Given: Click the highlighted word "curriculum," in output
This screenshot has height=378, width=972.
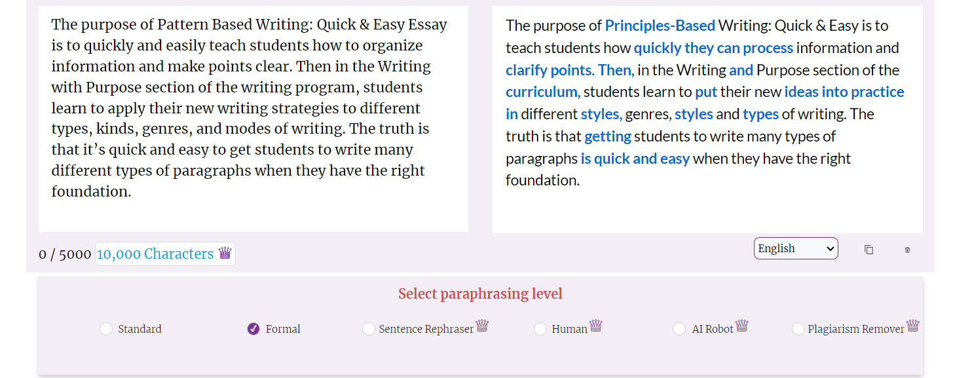Looking at the screenshot, I should [543, 92].
